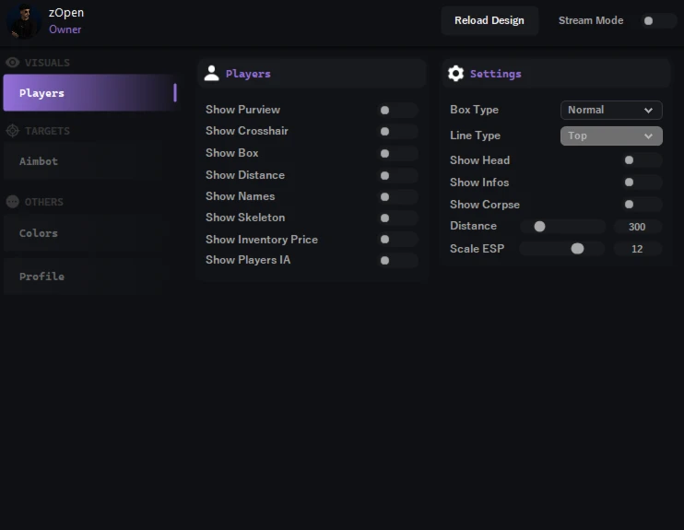Screen dimensions: 684x530
Task: Click the eye icon beside Visuals
Action: click(x=13, y=63)
